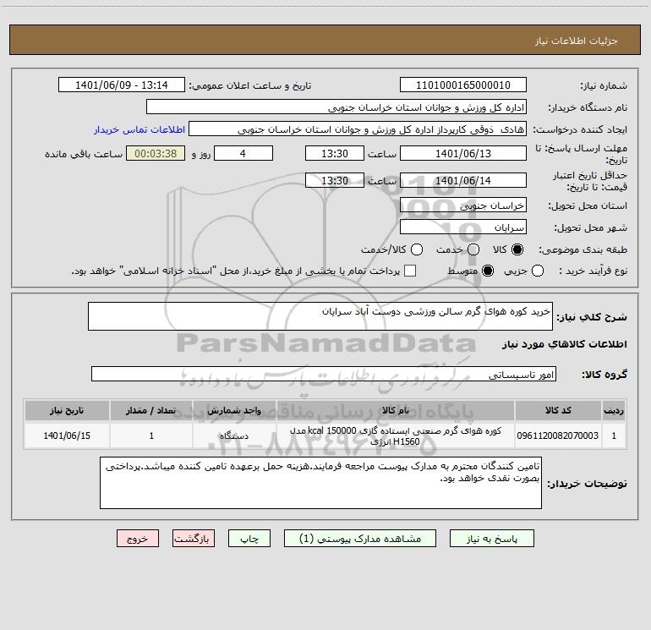This screenshot has width=651, height=630.
Task: Choose the کالا/خدمت radio option
Action: pyautogui.click(x=417, y=249)
